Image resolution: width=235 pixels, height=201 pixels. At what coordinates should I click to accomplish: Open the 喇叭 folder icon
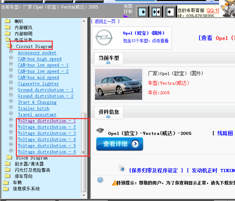(x=8, y=21)
